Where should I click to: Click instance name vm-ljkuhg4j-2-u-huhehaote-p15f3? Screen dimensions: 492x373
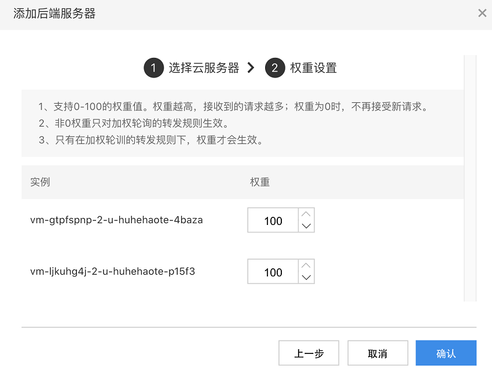pos(112,271)
